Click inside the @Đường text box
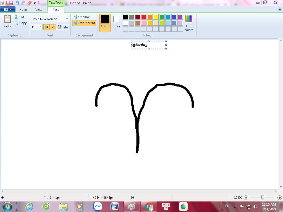The height and width of the screenshot is (212, 283). (x=148, y=45)
